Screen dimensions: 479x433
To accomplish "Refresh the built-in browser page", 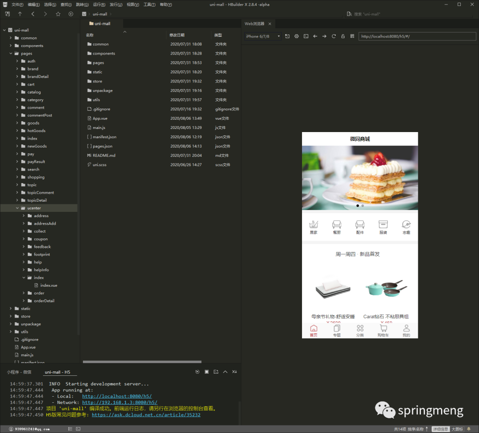I will (x=334, y=36).
